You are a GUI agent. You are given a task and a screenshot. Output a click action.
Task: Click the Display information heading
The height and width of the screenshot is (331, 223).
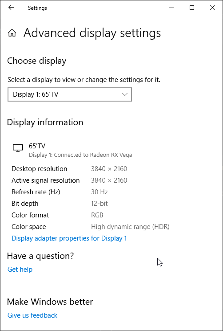pyautogui.click(x=45, y=123)
